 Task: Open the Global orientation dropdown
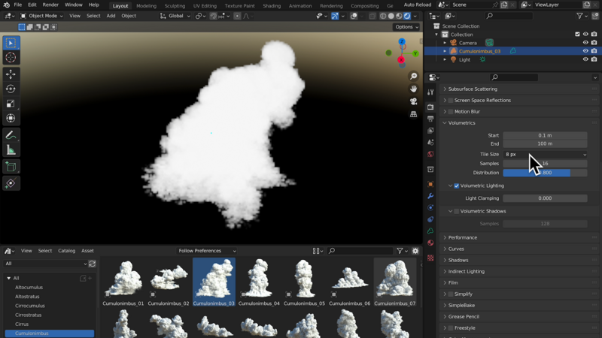coord(175,16)
